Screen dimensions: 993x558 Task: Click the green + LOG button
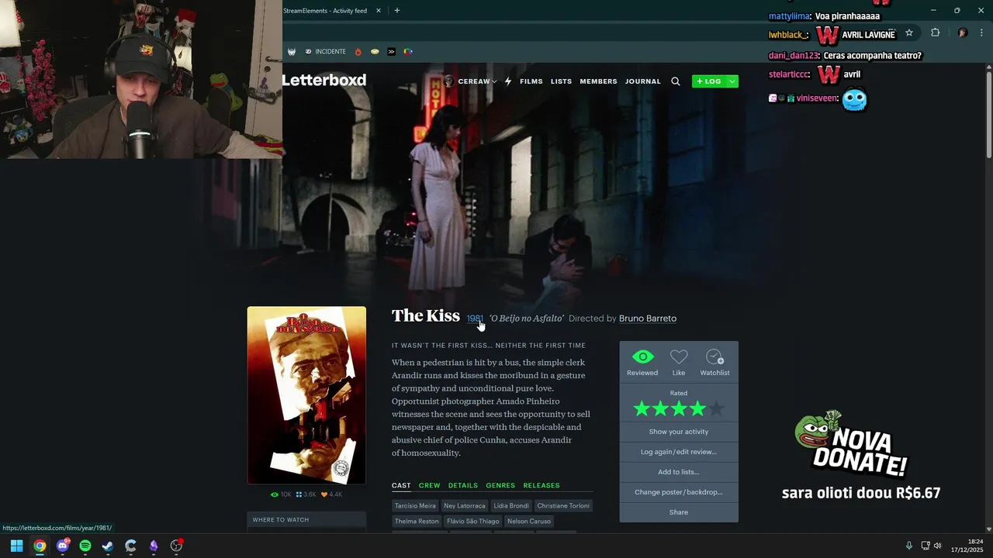708,81
